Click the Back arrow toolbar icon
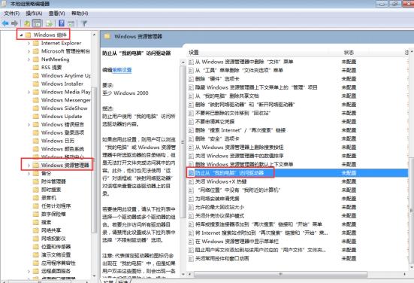The image size is (414, 283). pyautogui.click(x=5, y=23)
